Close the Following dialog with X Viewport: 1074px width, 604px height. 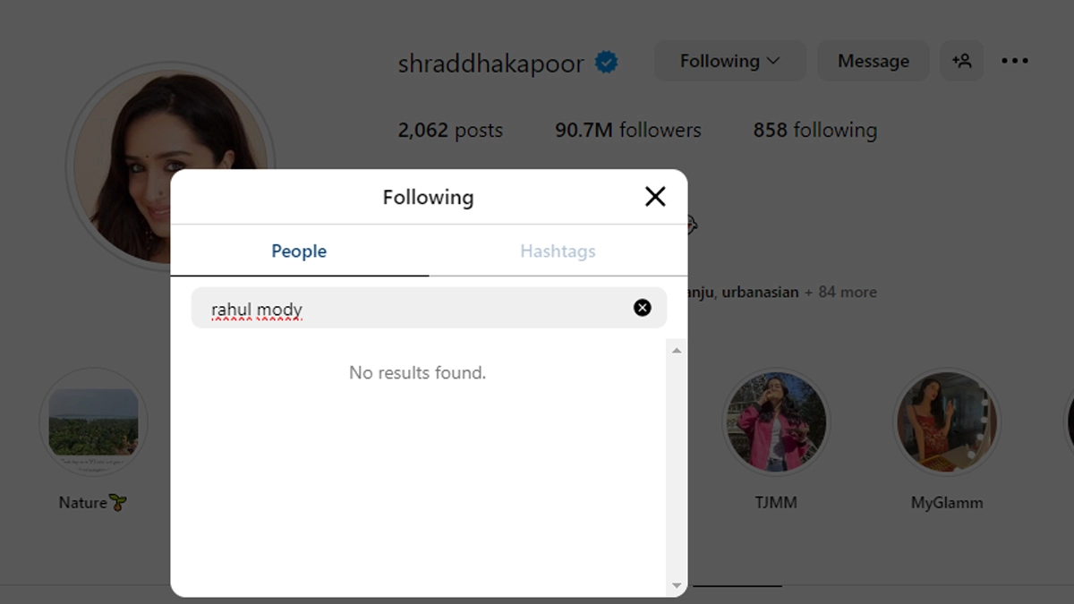tap(655, 197)
